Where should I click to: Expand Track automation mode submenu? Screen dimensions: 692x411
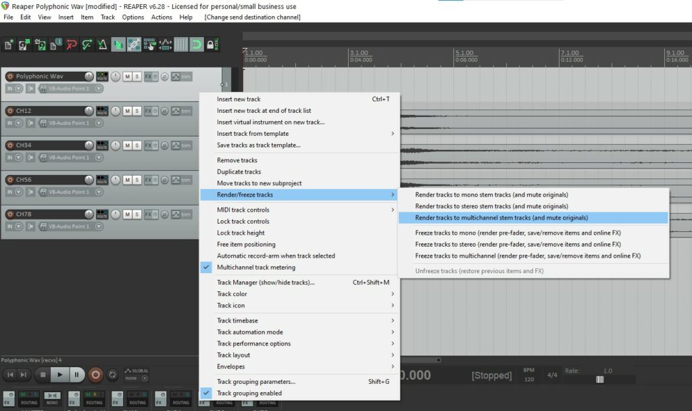(299, 332)
